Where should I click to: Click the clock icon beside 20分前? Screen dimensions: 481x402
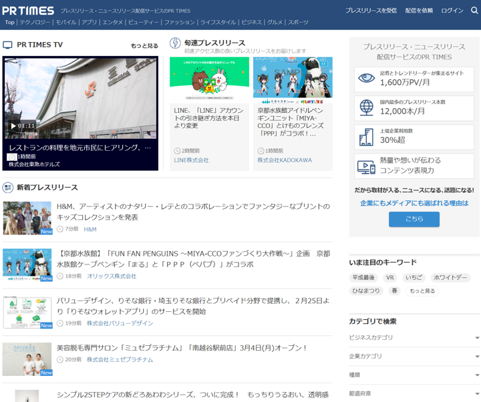(60, 359)
